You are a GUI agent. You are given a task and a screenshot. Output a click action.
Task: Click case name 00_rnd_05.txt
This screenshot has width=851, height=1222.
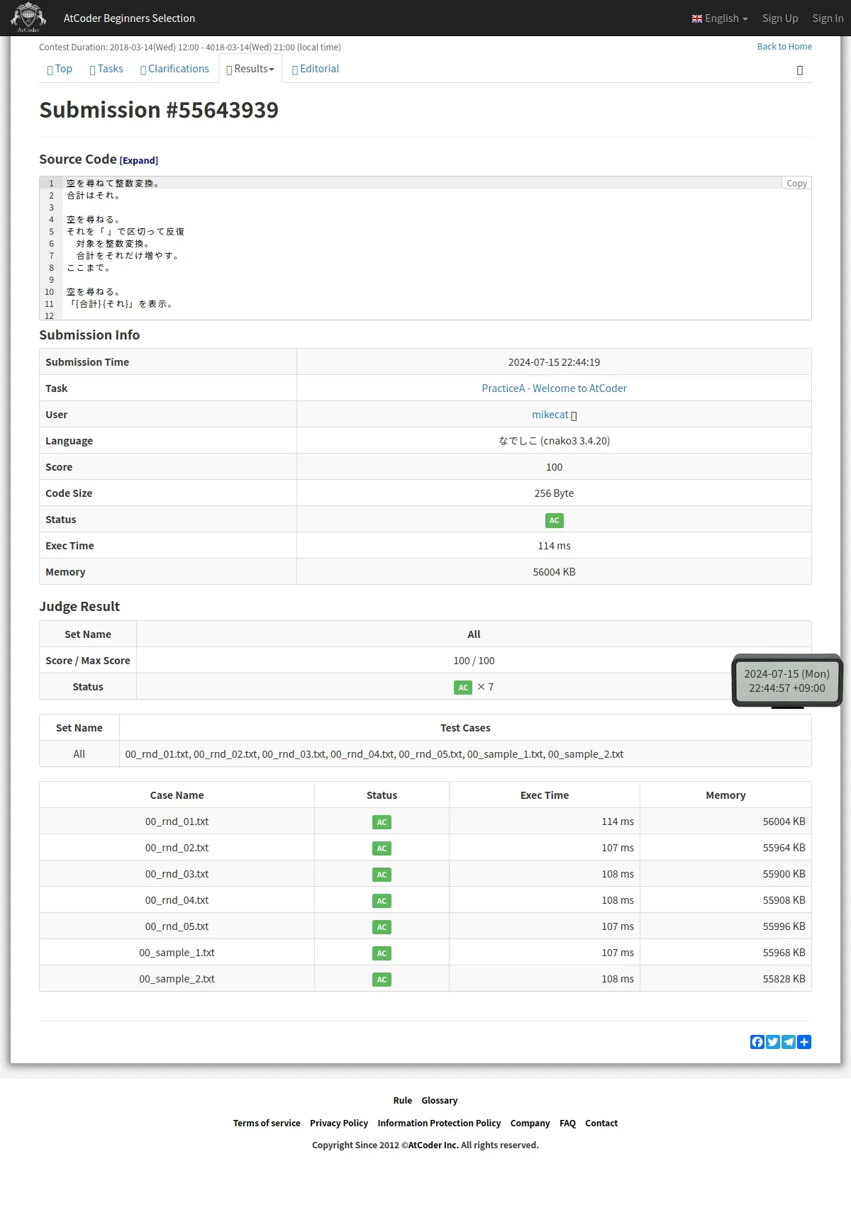coord(177,926)
